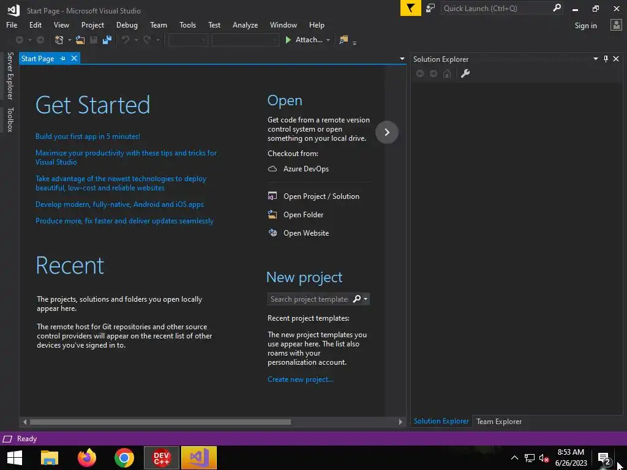Image resolution: width=627 pixels, height=470 pixels.
Task: Click the Save All toolbar icon
Action: click(x=107, y=40)
